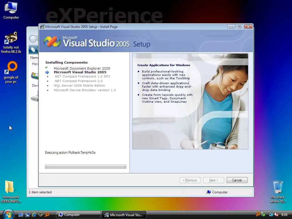Click the Windows Start orb
The width and height of the screenshot is (292, 219).
click(8, 214)
